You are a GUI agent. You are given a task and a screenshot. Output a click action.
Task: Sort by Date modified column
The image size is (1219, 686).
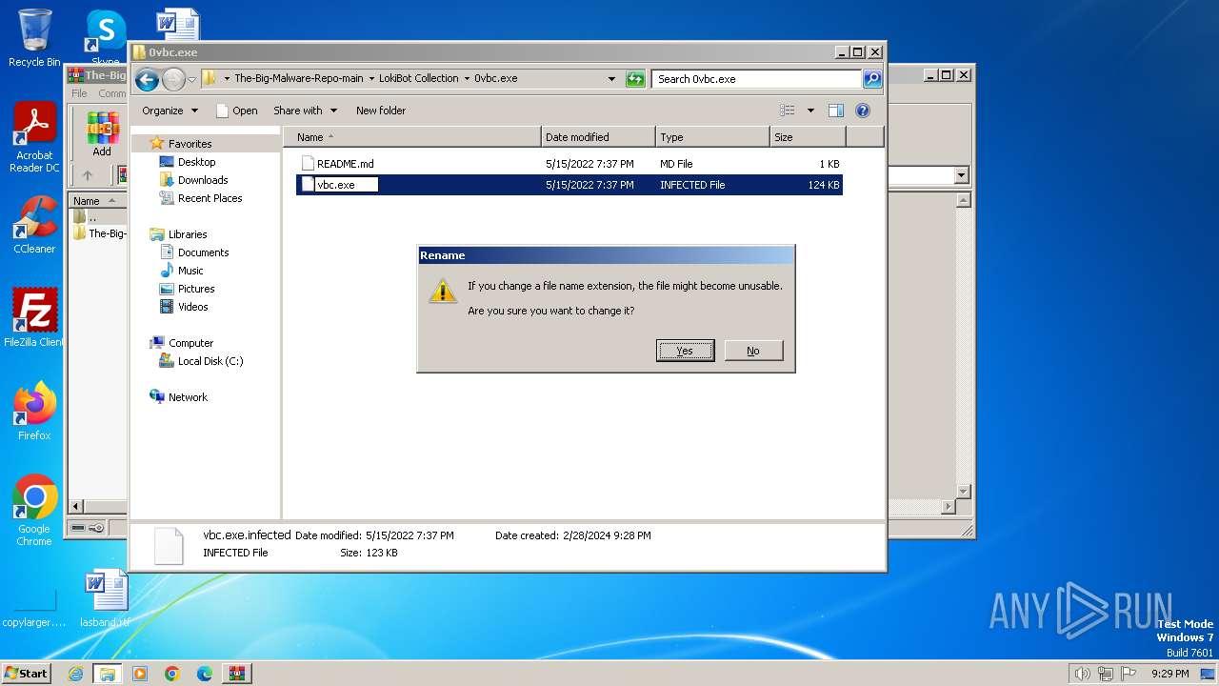click(x=598, y=137)
